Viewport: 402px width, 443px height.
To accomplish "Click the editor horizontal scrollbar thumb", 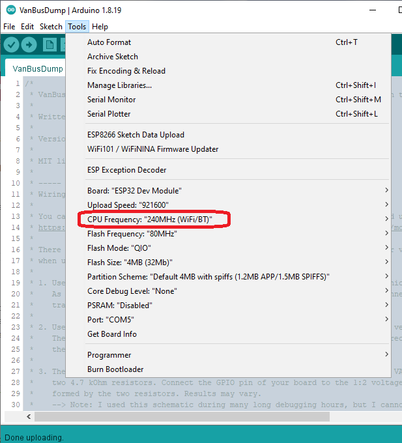I will [182, 416].
